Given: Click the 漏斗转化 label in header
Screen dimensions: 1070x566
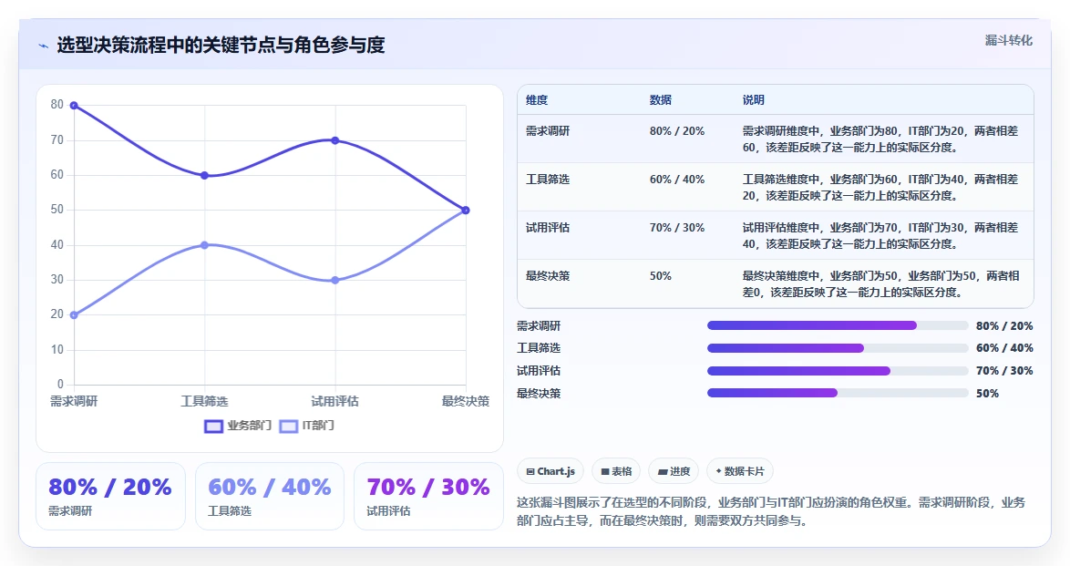Looking at the screenshot, I should tap(1008, 40).
